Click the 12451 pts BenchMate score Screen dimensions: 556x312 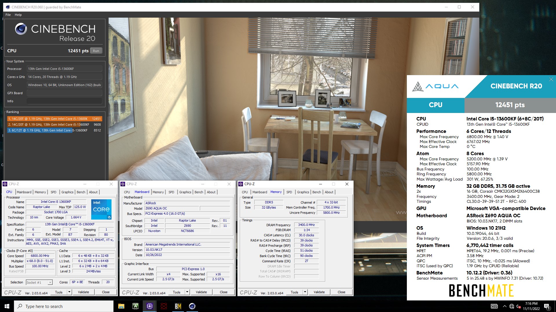[x=510, y=105]
